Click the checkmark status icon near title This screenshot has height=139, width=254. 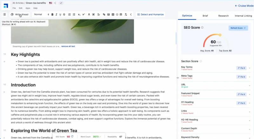(x=61, y=3)
